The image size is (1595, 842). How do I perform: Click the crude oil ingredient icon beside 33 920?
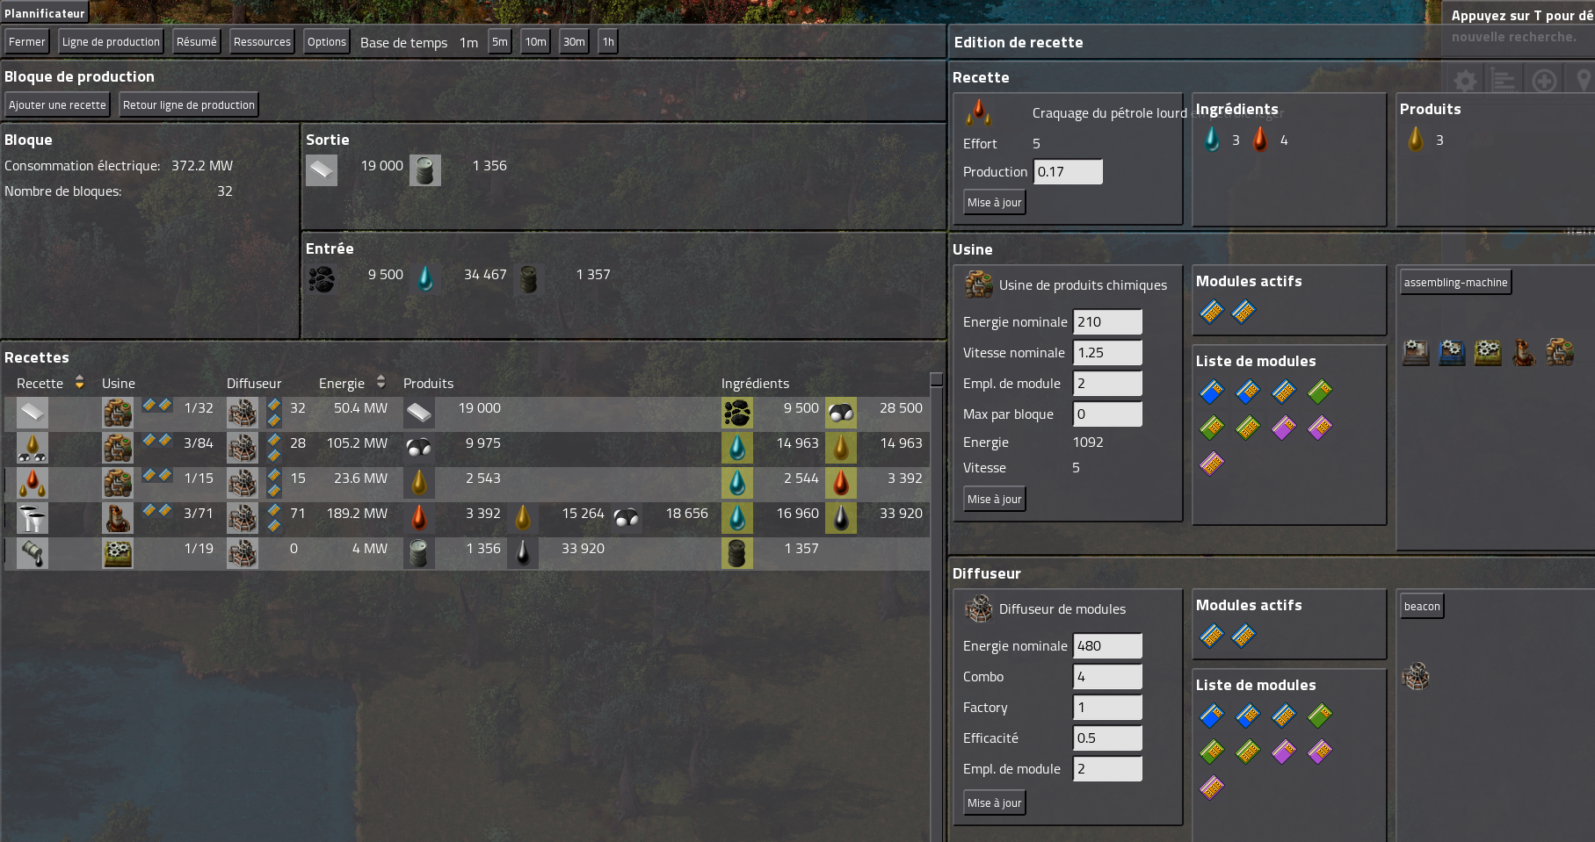(841, 518)
